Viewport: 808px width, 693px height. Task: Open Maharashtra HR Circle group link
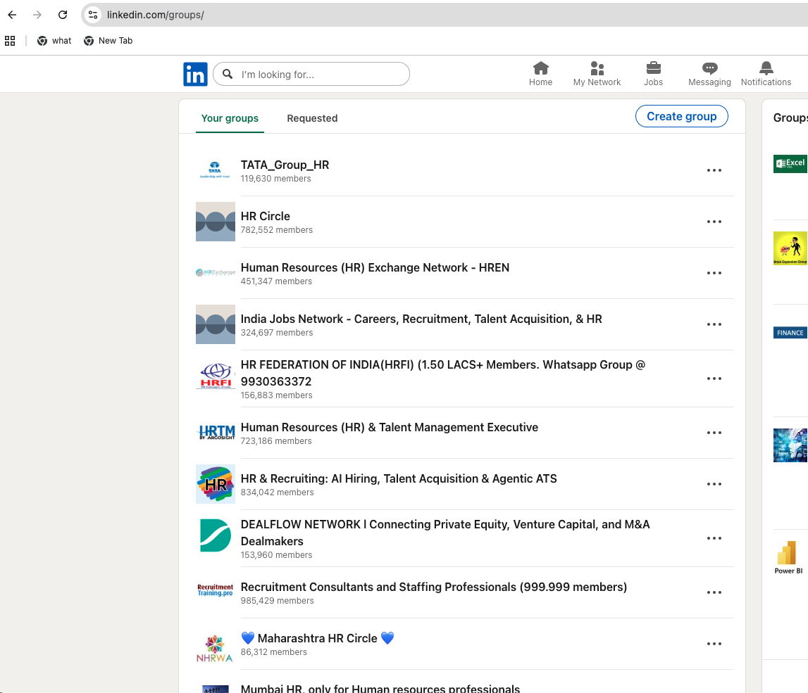(x=318, y=638)
